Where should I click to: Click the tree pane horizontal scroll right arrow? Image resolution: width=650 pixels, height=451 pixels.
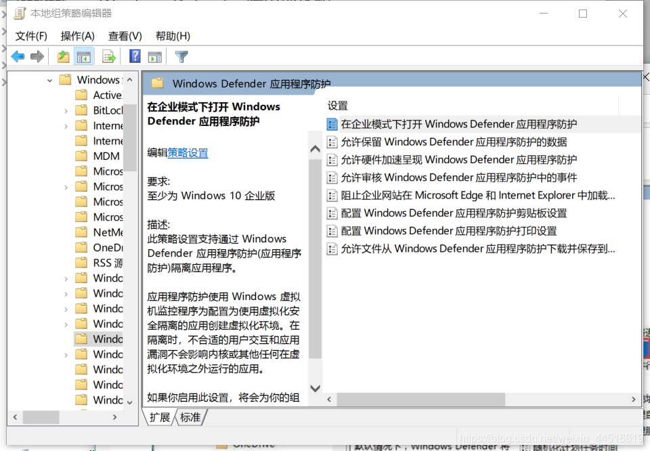tap(115, 417)
